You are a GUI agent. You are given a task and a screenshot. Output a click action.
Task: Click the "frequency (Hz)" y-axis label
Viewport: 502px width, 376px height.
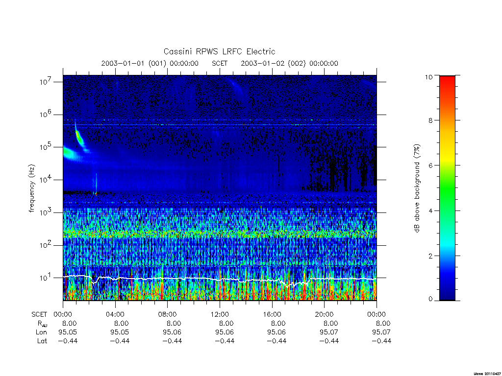[32, 188]
